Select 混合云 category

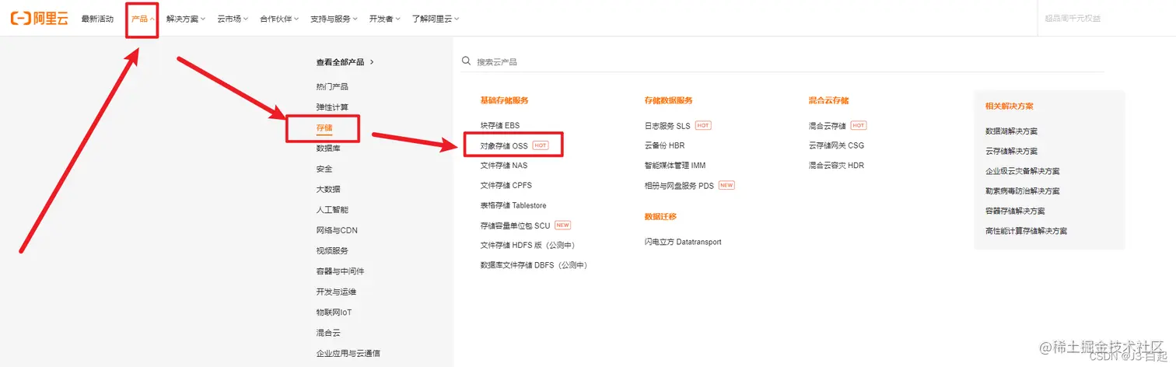click(327, 332)
